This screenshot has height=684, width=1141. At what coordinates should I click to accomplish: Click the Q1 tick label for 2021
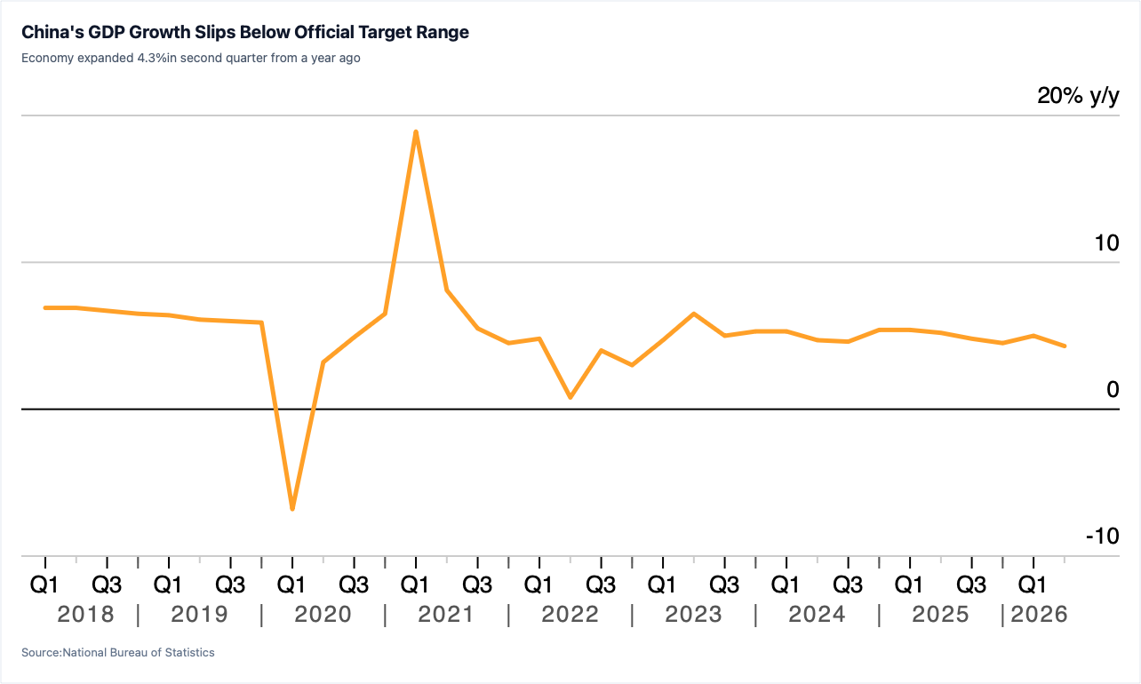(x=416, y=585)
